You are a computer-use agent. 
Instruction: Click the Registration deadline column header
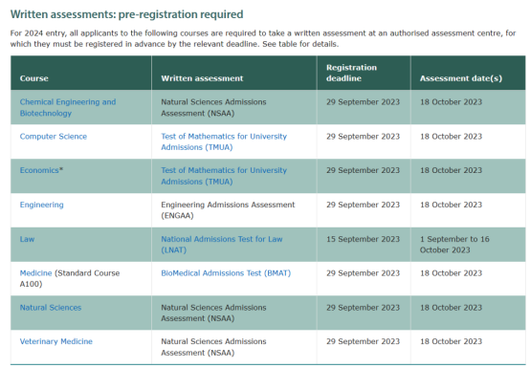pyautogui.click(x=351, y=73)
